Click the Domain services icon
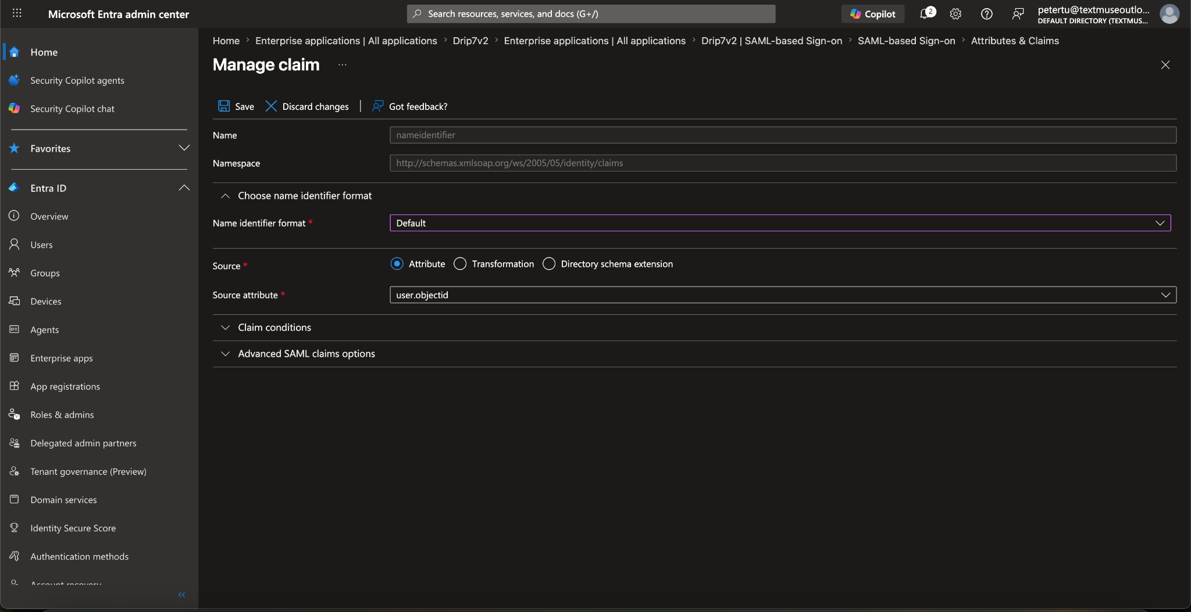This screenshot has height=612, width=1191. tap(15, 499)
